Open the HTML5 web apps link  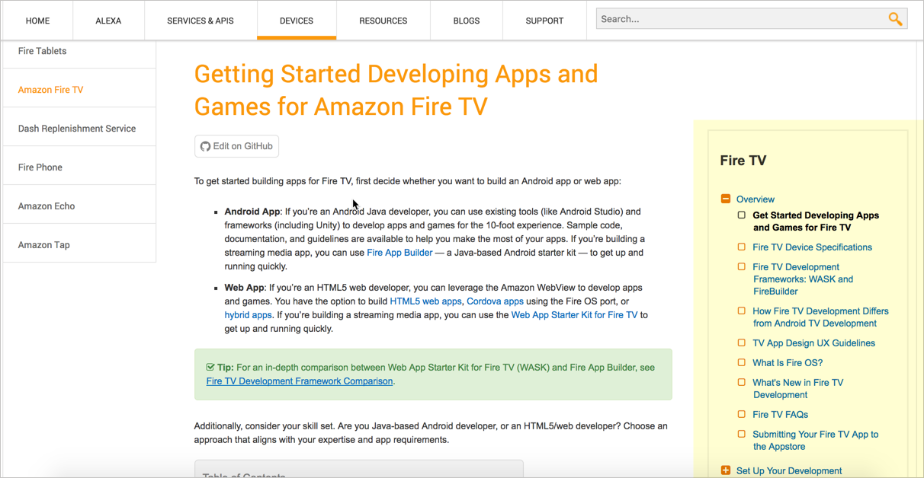[425, 301]
